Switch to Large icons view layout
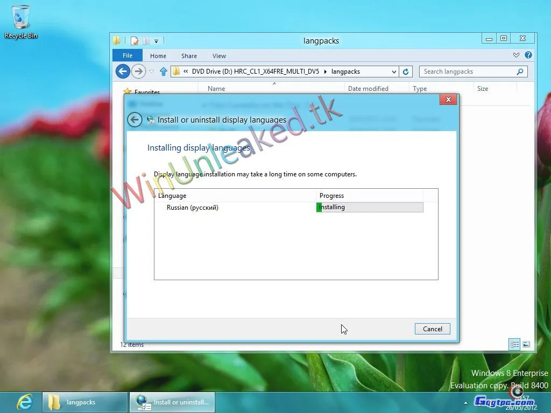The width and height of the screenshot is (551, 413). 526,345
